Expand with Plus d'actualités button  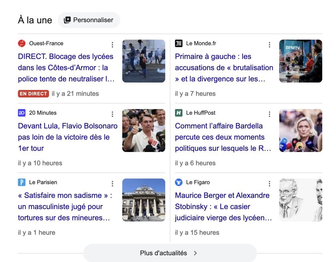[170, 253]
